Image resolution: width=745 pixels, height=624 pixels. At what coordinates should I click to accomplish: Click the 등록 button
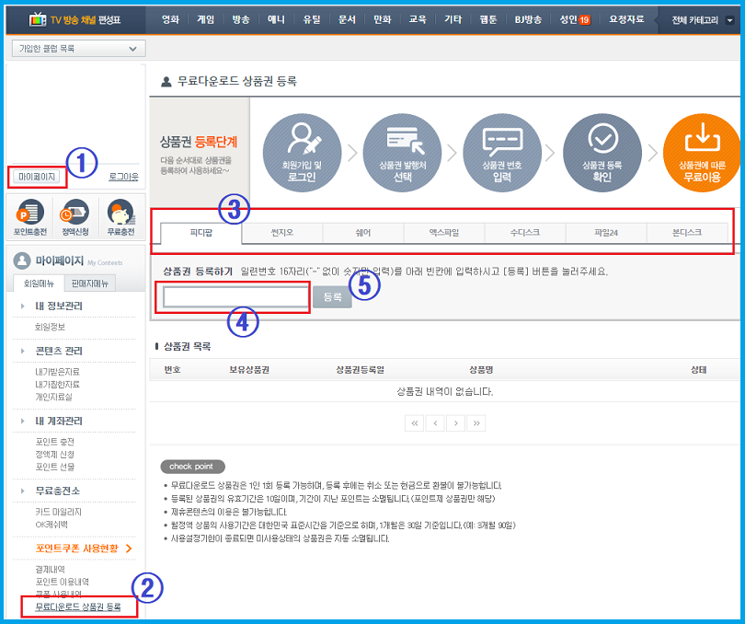332,297
